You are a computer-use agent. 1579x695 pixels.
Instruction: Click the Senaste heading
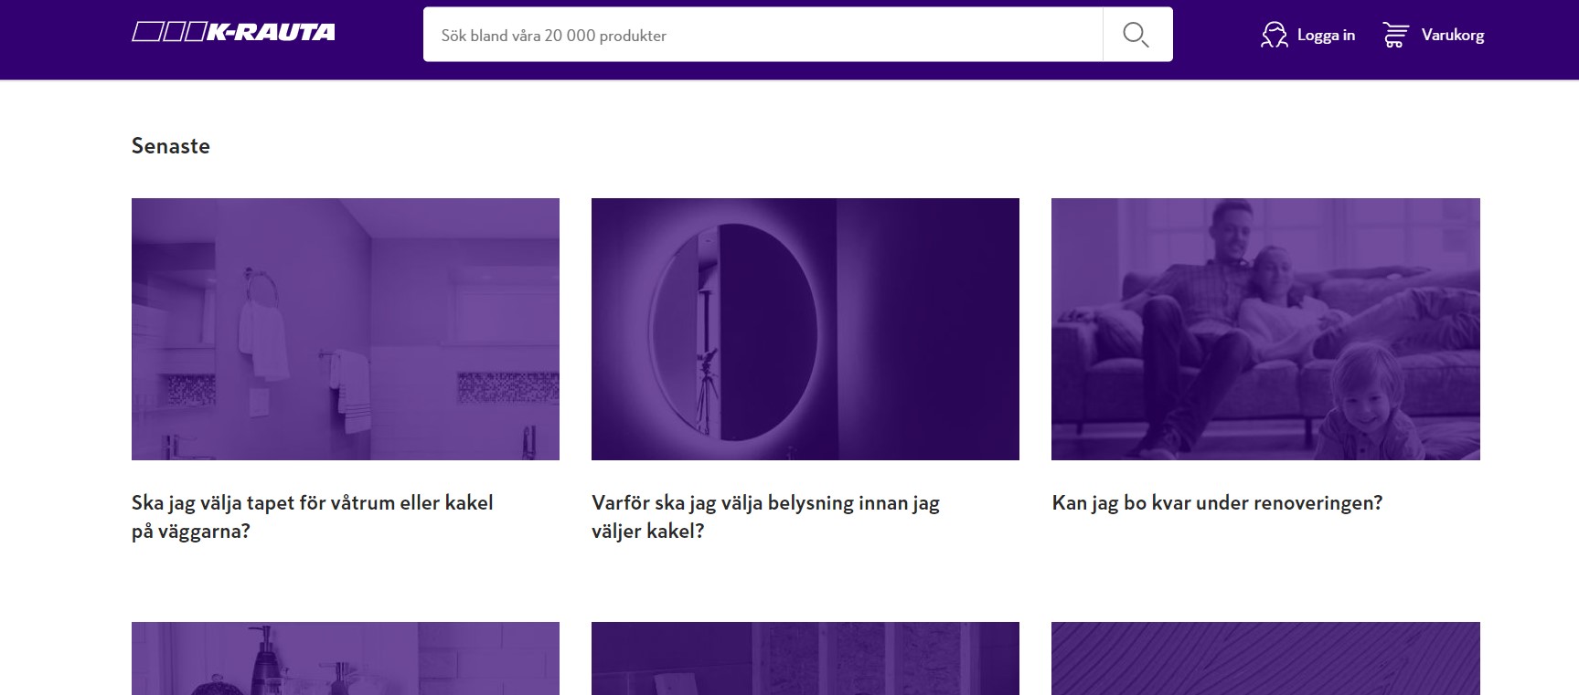pyautogui.click(x=171, y=146)
